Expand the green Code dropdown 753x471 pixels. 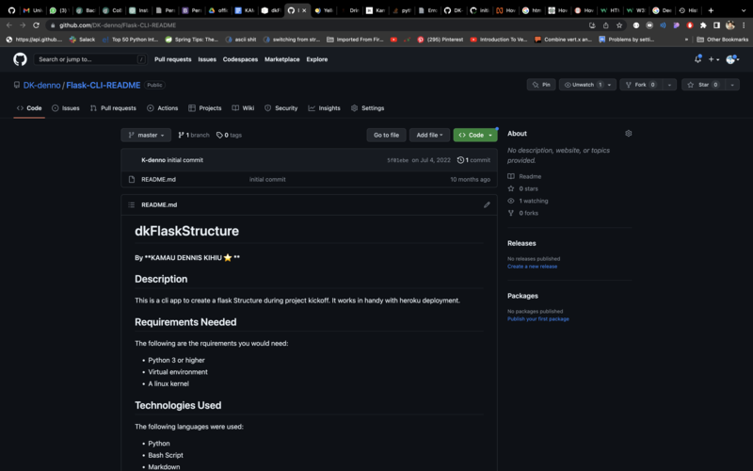coord(475,135)
